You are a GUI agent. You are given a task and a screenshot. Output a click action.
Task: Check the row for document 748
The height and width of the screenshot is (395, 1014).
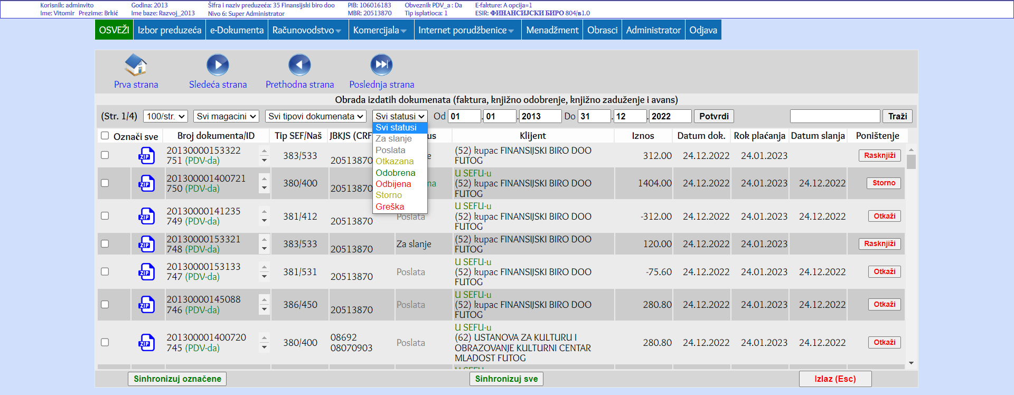tap(105, 243)
